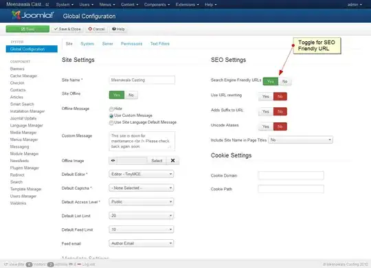The width and height of the screenshot is (371, 268).
Task: Click the Site Name input field
Action: click(142, 80)
